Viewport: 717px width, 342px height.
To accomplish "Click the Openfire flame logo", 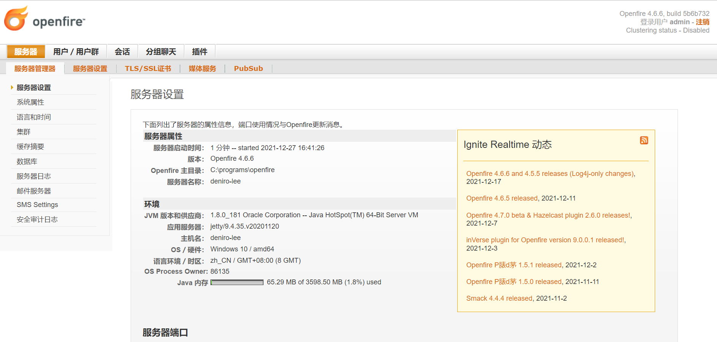I will pyautogui.click(x=16, y=18).
